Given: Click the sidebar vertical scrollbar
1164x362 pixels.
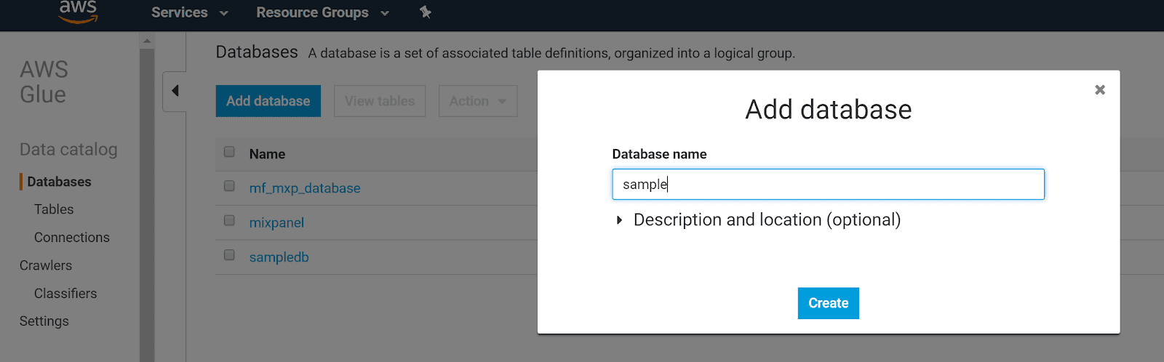Looking at the screenshot, I should pos(147,204).
